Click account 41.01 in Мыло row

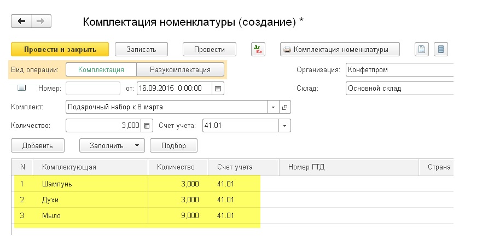click(243, 216)
